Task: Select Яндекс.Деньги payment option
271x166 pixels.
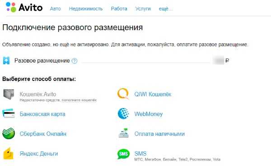Action: [x=39, y=153]
